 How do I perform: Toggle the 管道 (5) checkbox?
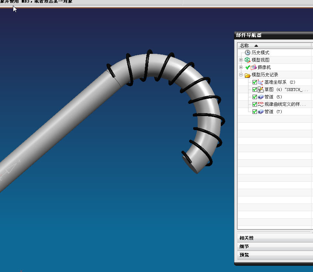click(x=254, y=97)
